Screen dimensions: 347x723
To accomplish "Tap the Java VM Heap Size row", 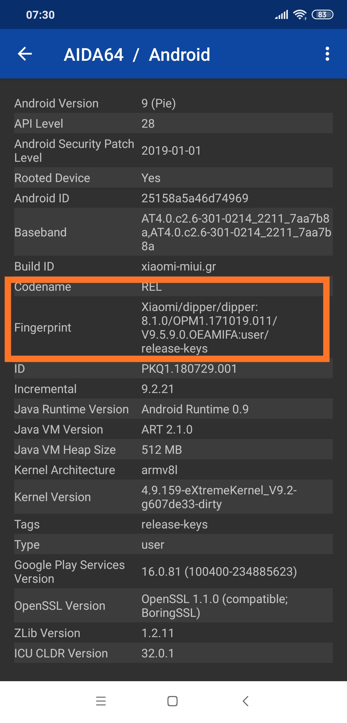I will [173, 450].
